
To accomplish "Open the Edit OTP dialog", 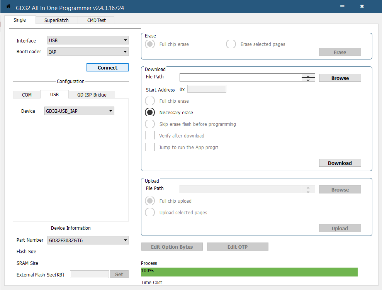I will (238, 247).
